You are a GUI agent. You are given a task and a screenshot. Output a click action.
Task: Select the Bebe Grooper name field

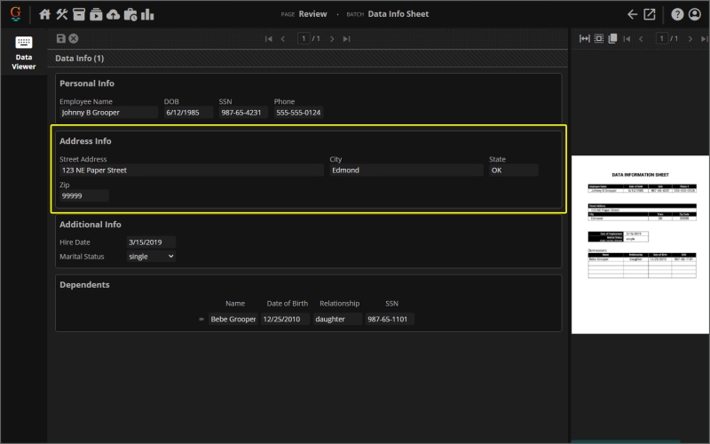pos(233,319)
